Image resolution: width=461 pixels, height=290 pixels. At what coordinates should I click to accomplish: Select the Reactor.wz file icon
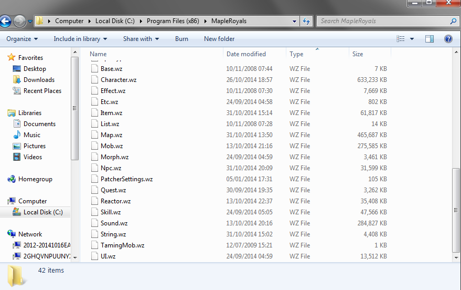(94, 201)
